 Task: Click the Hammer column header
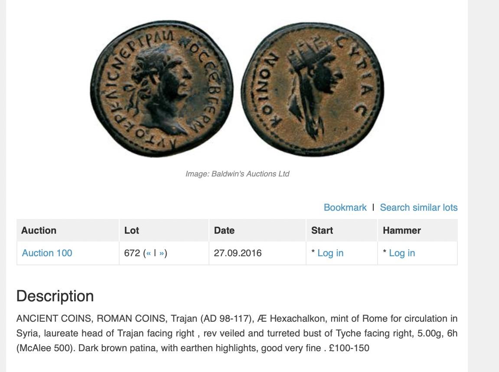point(401,230)
